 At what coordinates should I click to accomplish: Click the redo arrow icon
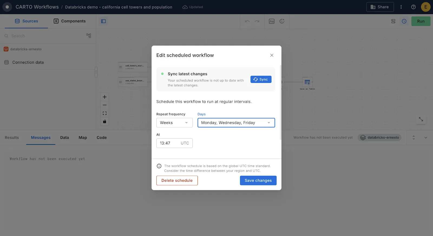click(257, 21)
